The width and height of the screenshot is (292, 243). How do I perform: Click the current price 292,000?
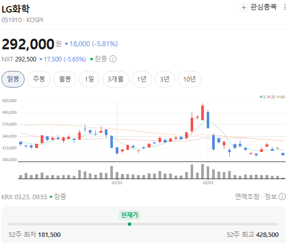click(x=28, y=44)
